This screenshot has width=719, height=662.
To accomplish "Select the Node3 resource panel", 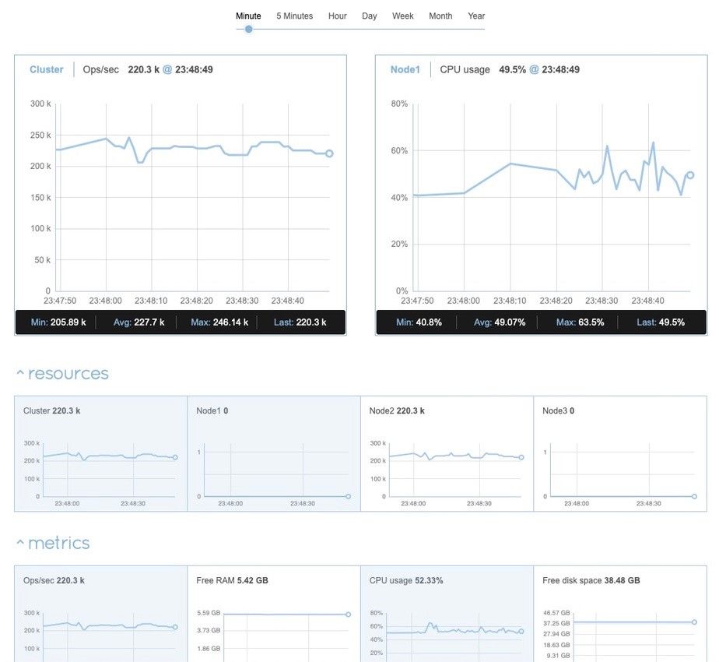I will pyautogui.click(x=620, y=454).
